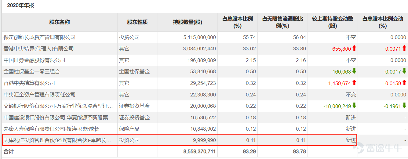The width and height of the screenshot is (408, 159).
Task: Click the 56.04 circulating share cell
Action: click(x=300, y=37)
